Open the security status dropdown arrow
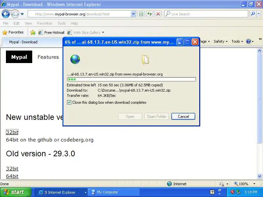Viewport: 263px width, 197px height. [227, 184]
